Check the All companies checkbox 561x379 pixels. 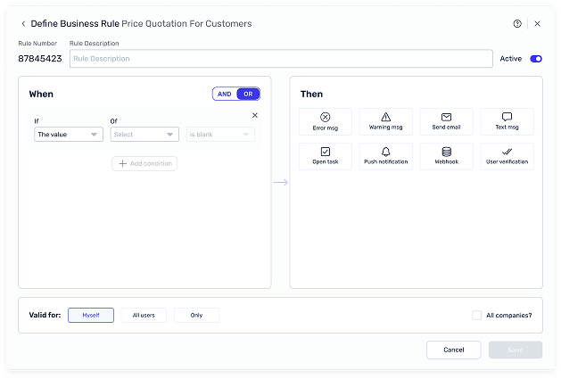tap(476, 315)
